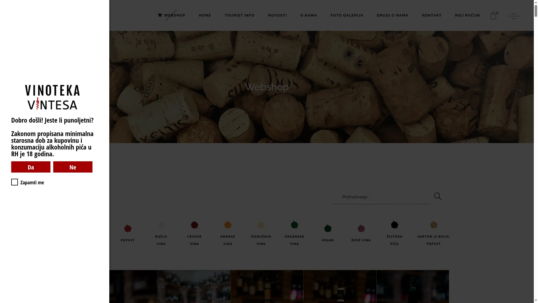The image size is (538, 303).
Task: Select the Popust category icon
Action: tap(128, 228)
